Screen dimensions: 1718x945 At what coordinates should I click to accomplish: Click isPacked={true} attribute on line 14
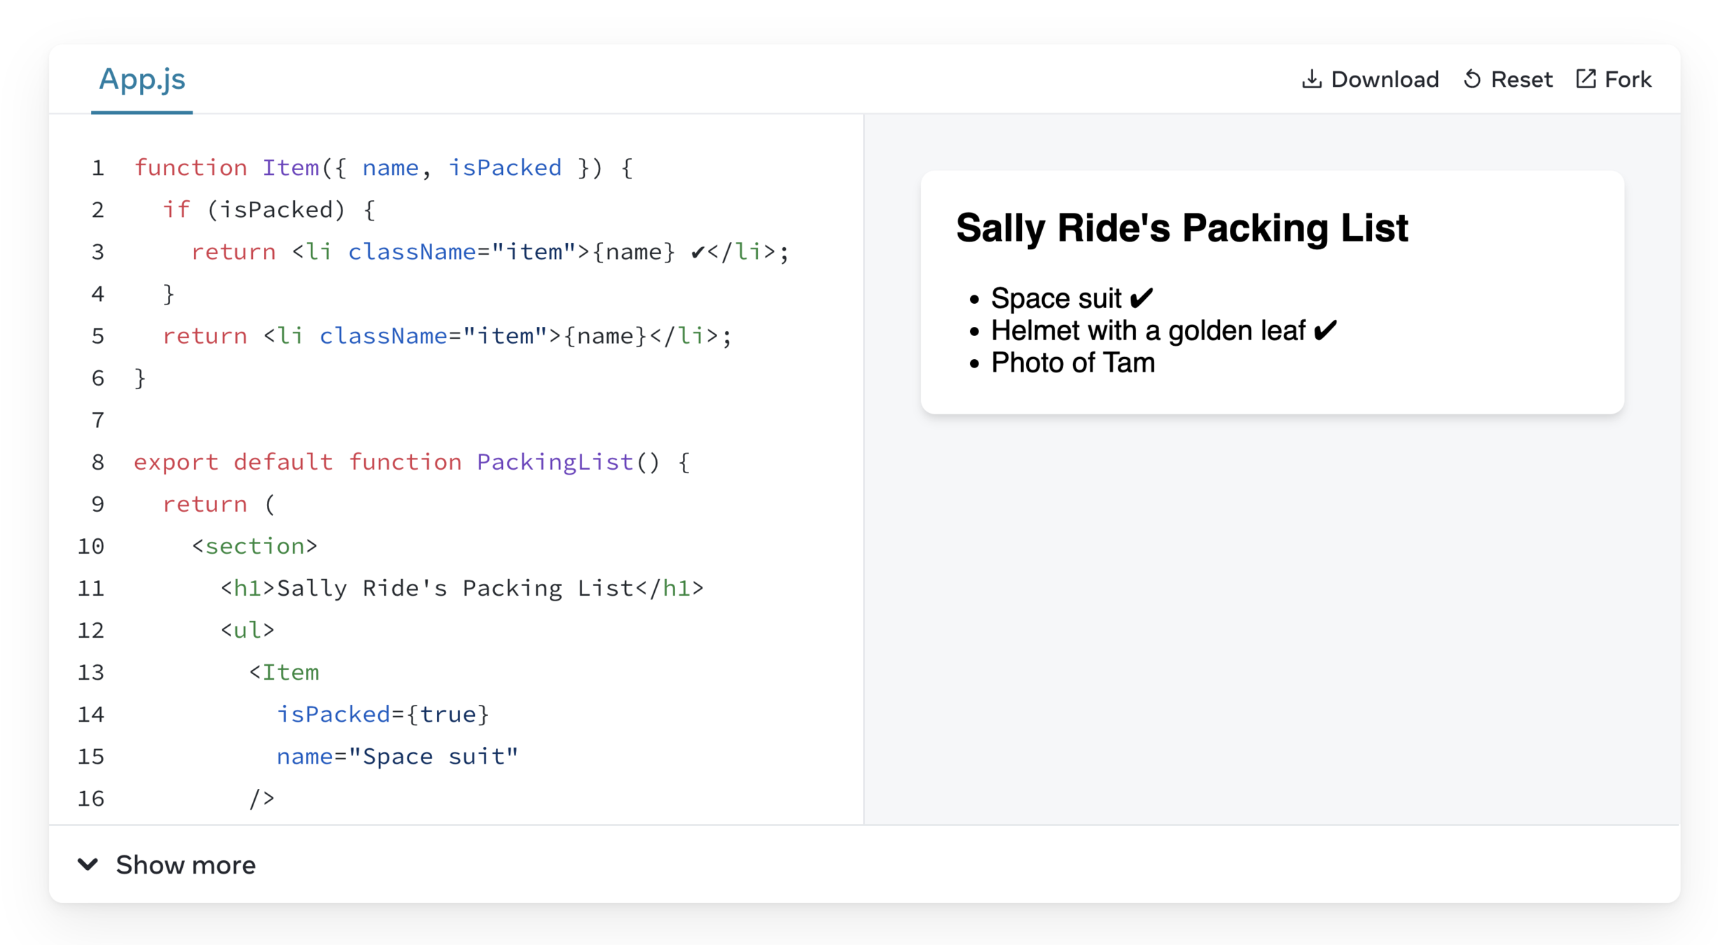(382, 715)
